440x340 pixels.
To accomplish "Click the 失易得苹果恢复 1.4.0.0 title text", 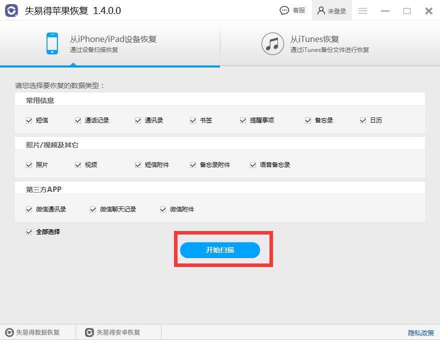I will 72,10.
